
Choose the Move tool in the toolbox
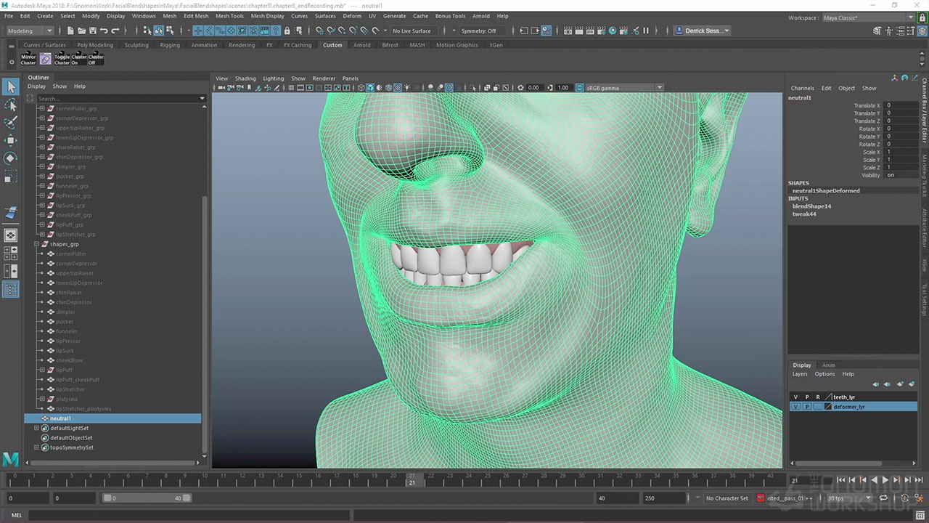[x=11, y=140]
